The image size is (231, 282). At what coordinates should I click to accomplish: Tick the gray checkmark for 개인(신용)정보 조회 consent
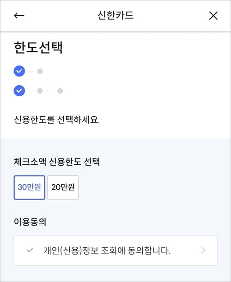(x=30, y=250)
